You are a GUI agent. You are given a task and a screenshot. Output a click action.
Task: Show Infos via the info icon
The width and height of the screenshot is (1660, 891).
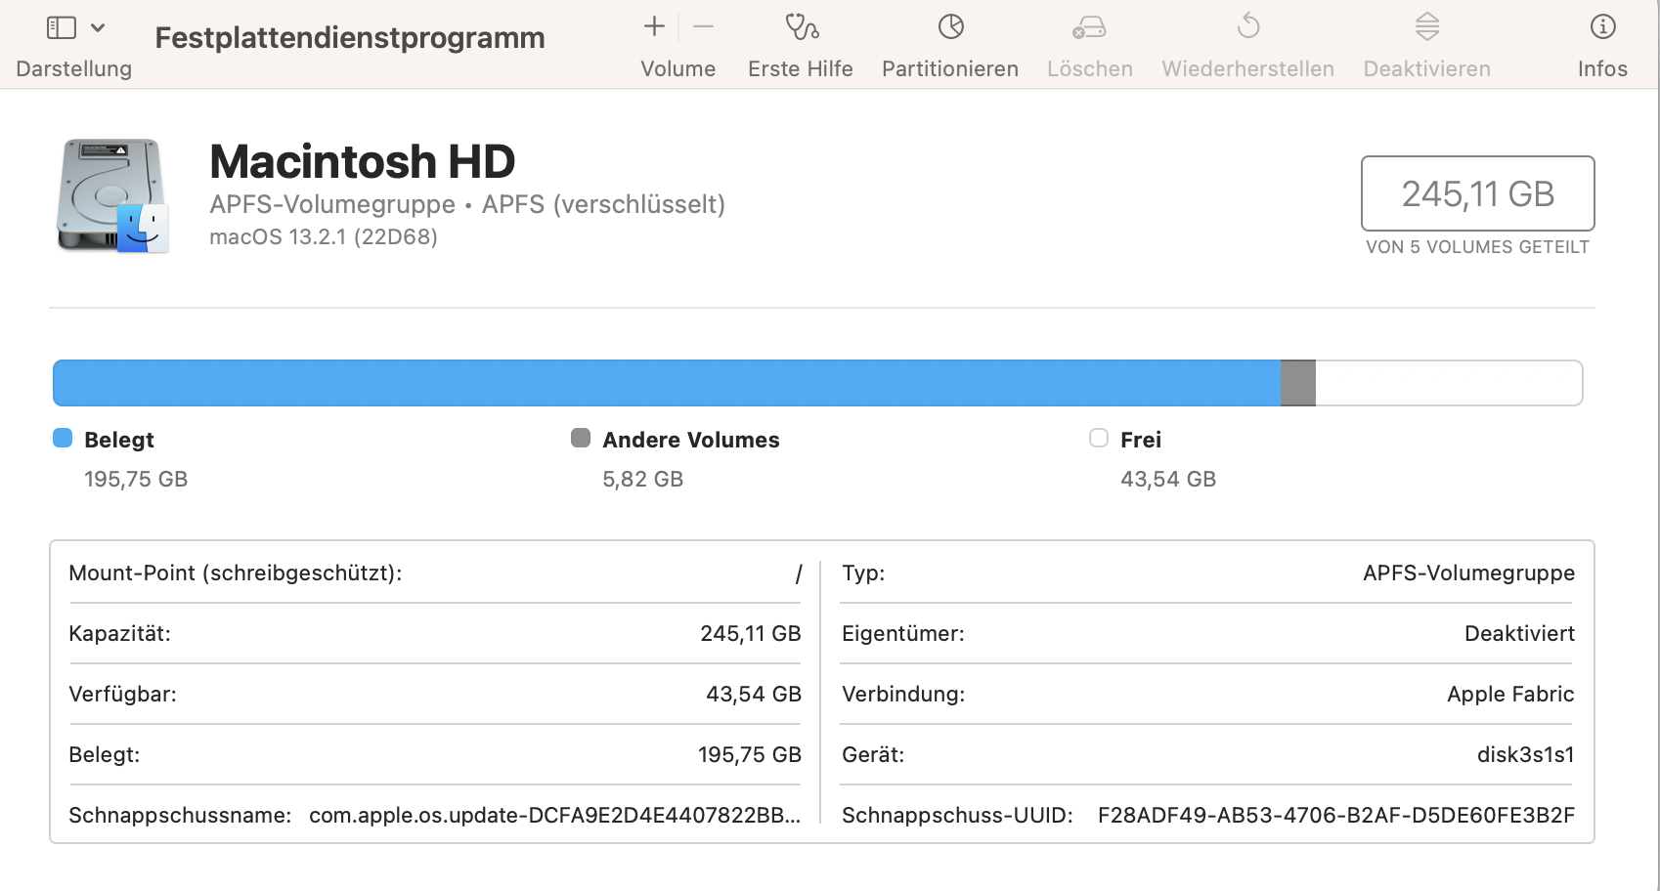click(x=1602, y=26)
